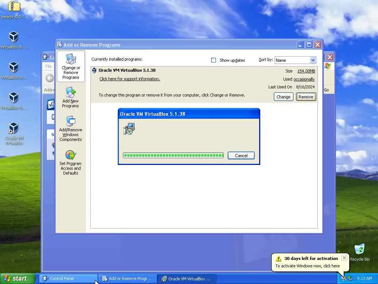Screen dimensions: 378x284
Task: Select Oracle VM VirtualBox 5.1.38 list entry title
Action: coord(127,70)
